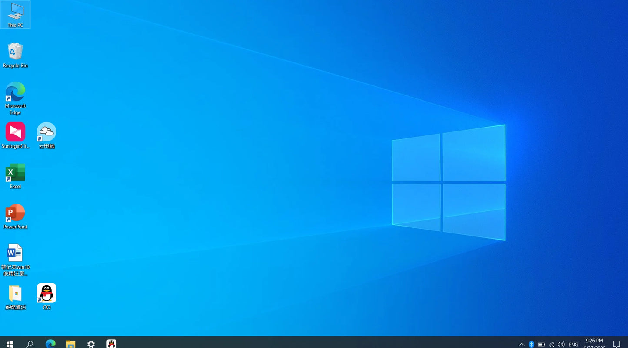Launch QQ from the taskbar
This screenshot has height=348, width=628.
(x=111, y=344)
